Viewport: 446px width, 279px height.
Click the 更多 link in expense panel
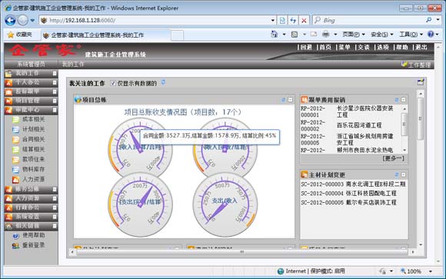coord(394,158)
